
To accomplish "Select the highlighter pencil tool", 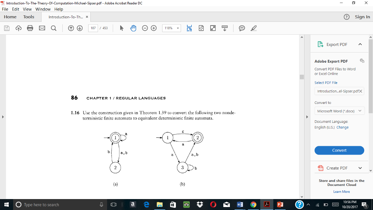I will point(253,28).
